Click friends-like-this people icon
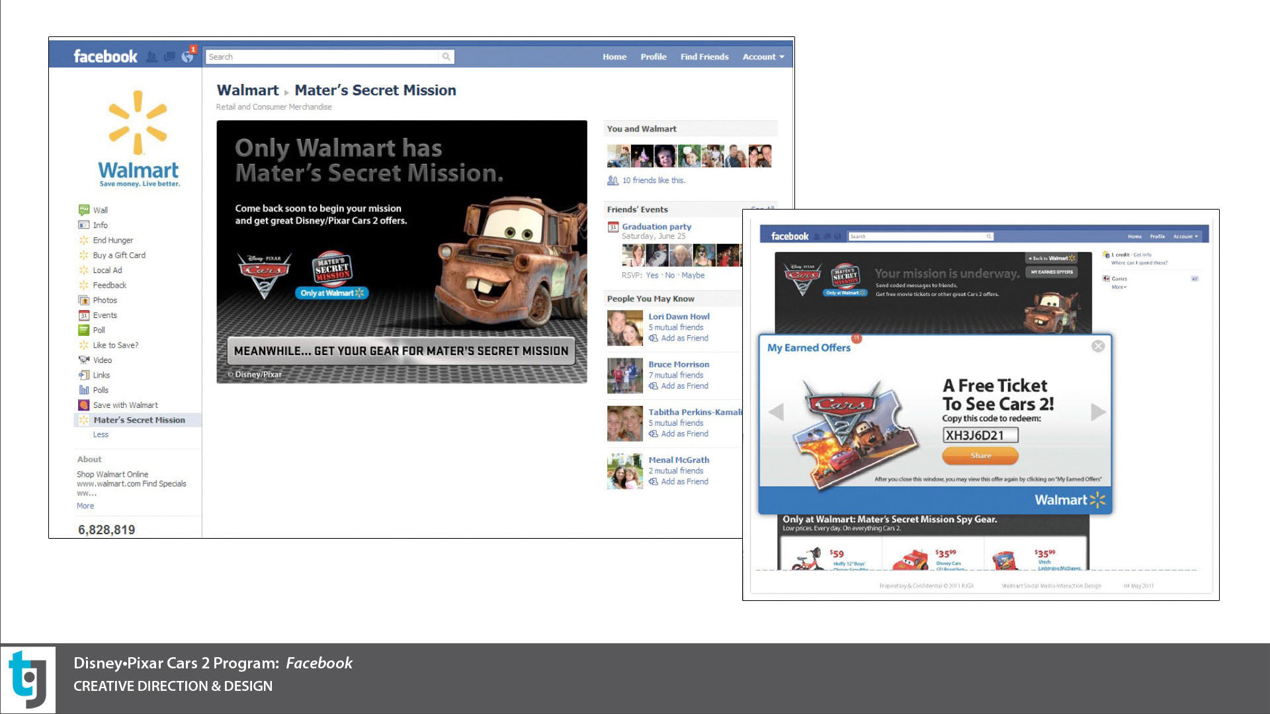Image resolution: width=1270 pixels, height=714 pixels. click(x=613, y=180)
